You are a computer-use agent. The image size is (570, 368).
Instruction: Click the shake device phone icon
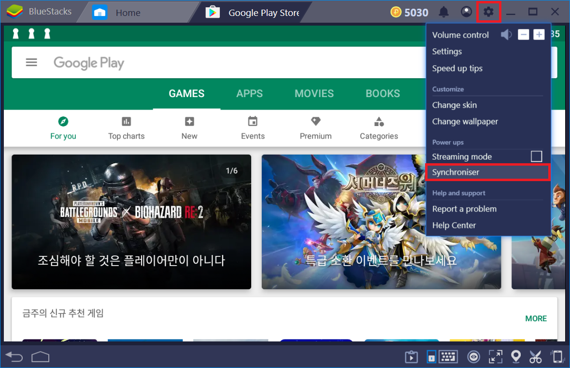point(557,357)
